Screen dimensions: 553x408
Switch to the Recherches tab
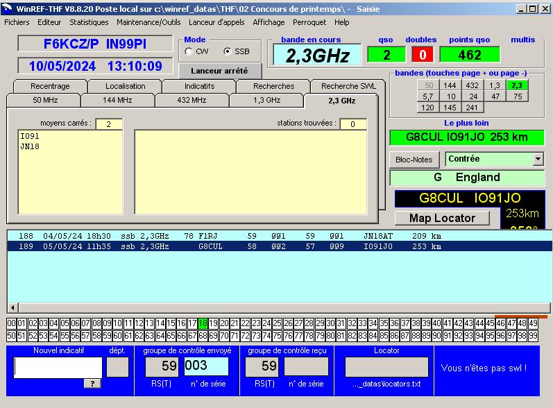click(x=273, y=86)
